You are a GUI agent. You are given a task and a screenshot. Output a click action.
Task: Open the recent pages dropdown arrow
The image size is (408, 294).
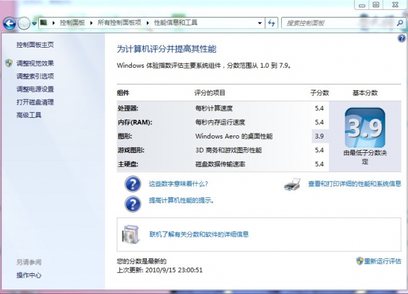coord(34,24)
